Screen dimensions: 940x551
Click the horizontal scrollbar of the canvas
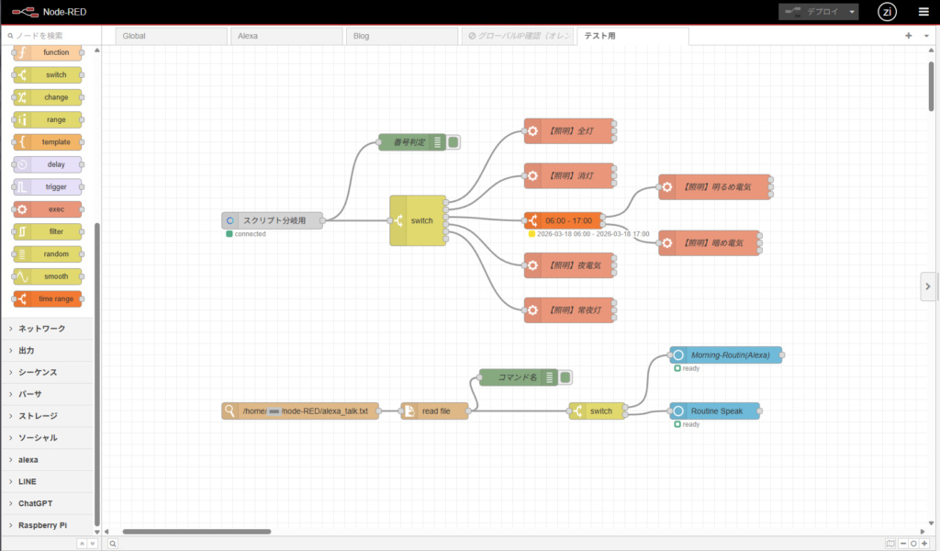pyautogui.click(x=196, y=531)
